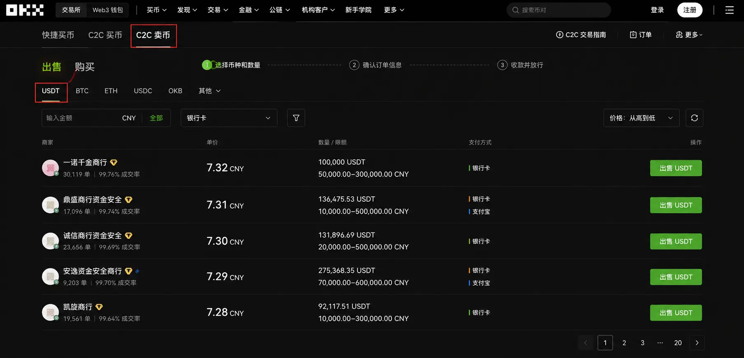Screen dimensions: 744x358
Task: Switch to 交易所 mode
Action: click(x=71, y=10)
